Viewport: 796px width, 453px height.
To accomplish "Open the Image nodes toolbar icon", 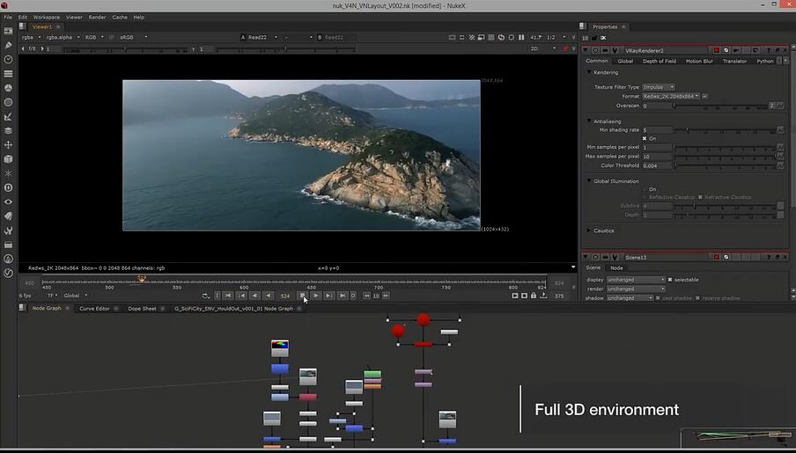I will coord(8,31).
